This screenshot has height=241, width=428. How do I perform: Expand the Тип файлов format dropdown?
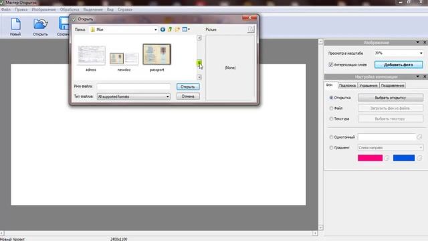(x=168, y=96)
